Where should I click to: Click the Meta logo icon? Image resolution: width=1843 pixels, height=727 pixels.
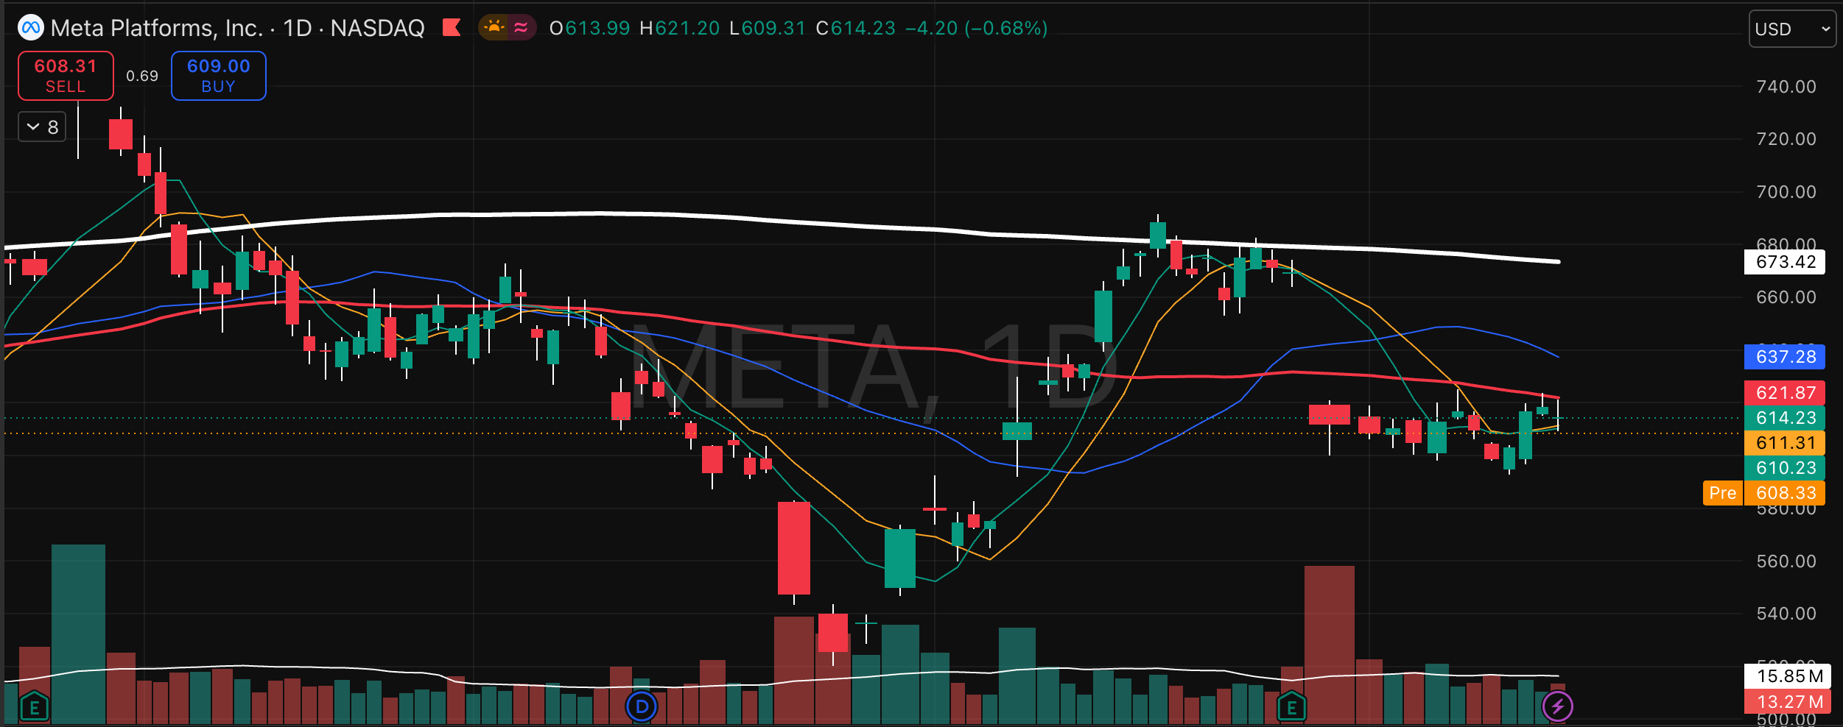point(31,28)
